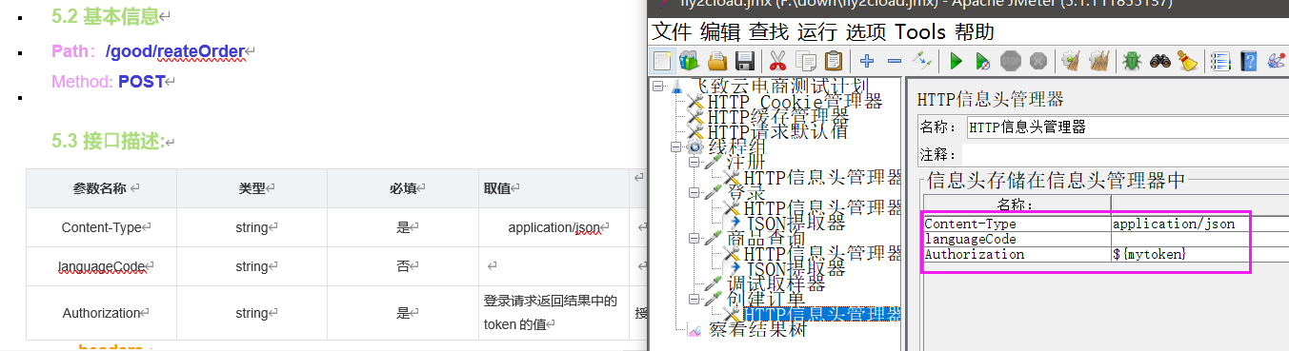Viewport: 1289px width, 351px height.
Task: Open the 查找 menu
Action: [769, 31]
